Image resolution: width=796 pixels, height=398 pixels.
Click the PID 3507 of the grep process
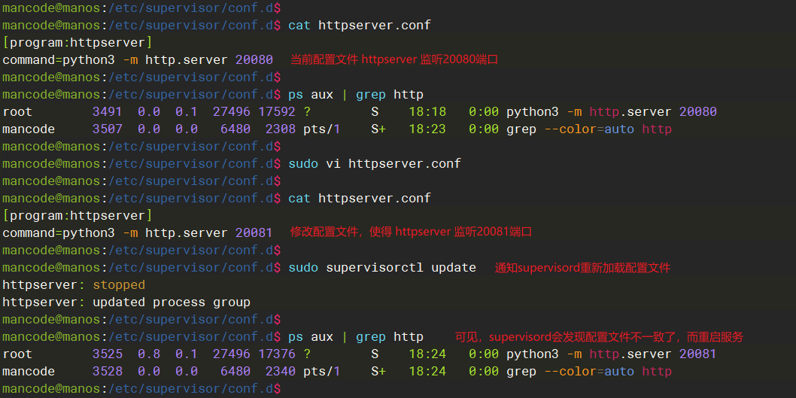point(107,129)
